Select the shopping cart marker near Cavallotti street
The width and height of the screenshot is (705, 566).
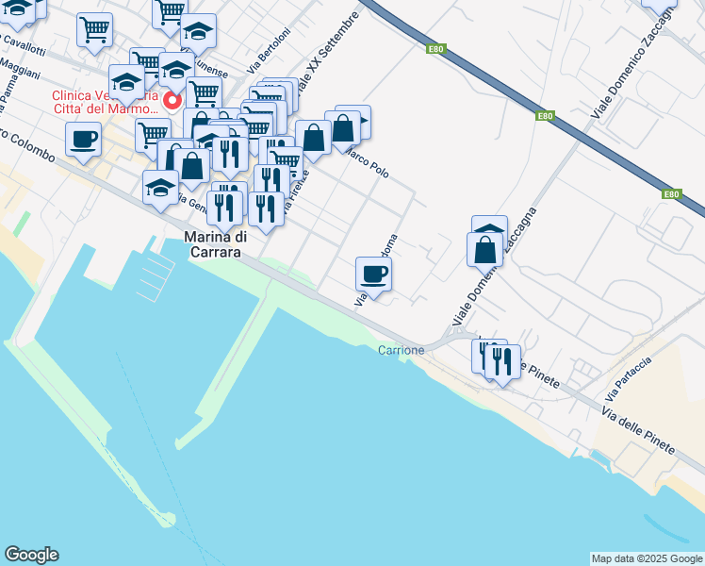(x=94, y=33)
